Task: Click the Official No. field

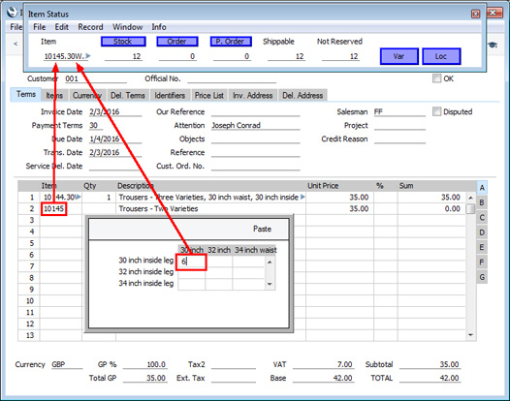Action: (x=232, y=78)
